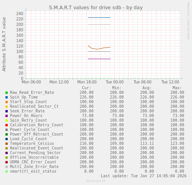The width and height of the screenshot is (192, 185).
Task: Click the Multi_Zone_Error_Rate gray swatch
Action: point(7,167)
